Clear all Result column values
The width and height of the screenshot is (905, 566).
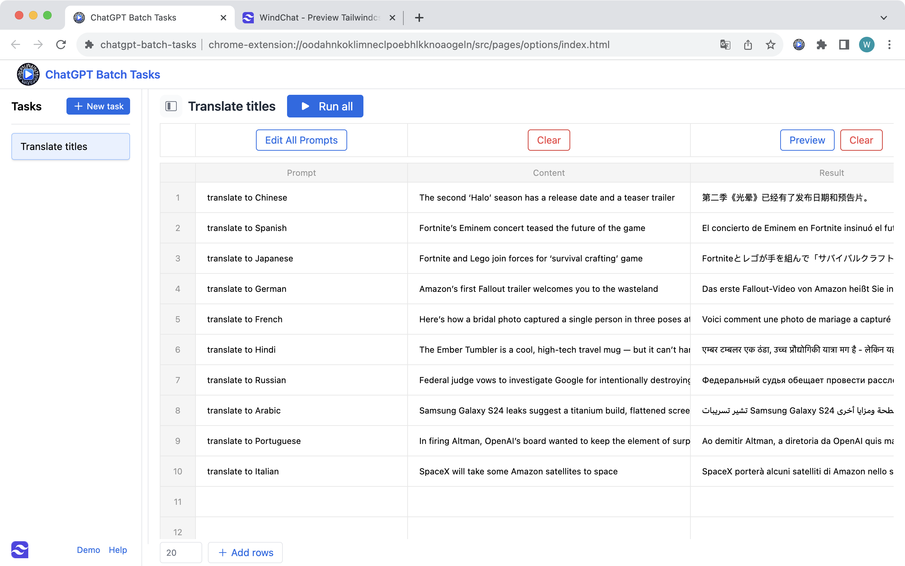[x=861, y=140]
